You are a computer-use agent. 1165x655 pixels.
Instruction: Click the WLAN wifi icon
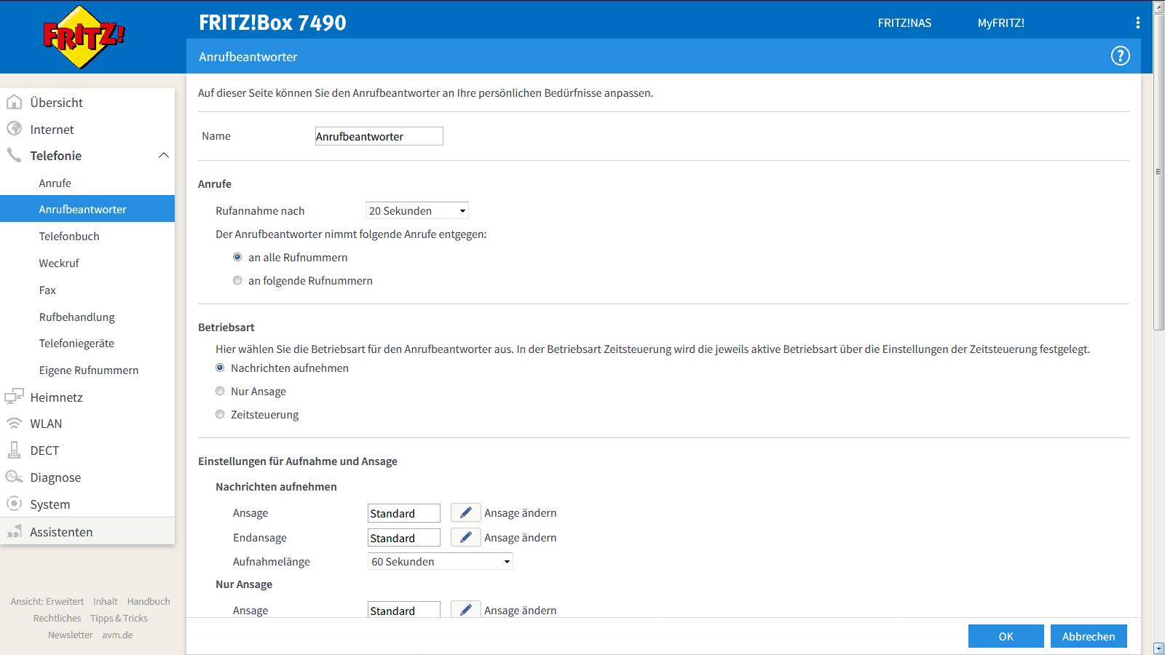(14, 423)
